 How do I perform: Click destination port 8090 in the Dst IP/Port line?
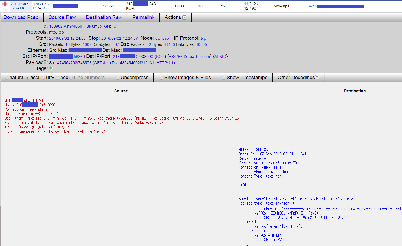(149, 57)
